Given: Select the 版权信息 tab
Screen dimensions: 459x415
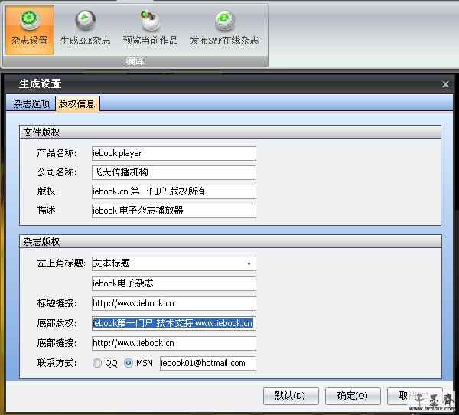Looking at the screenshot, I should coord(77,104).
